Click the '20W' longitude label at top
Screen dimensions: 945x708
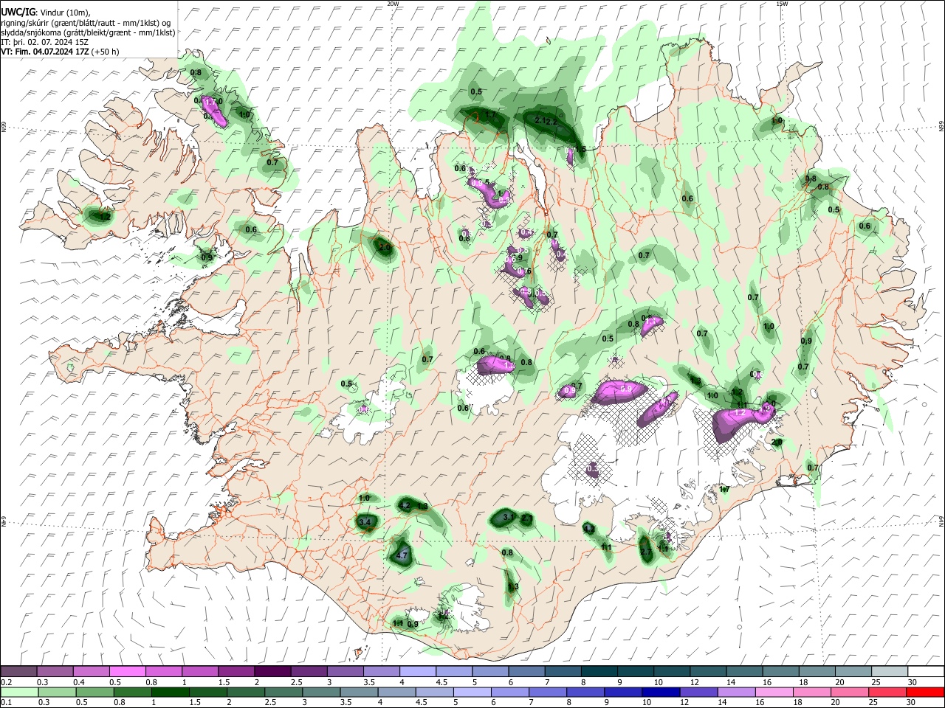click(394, 4)
